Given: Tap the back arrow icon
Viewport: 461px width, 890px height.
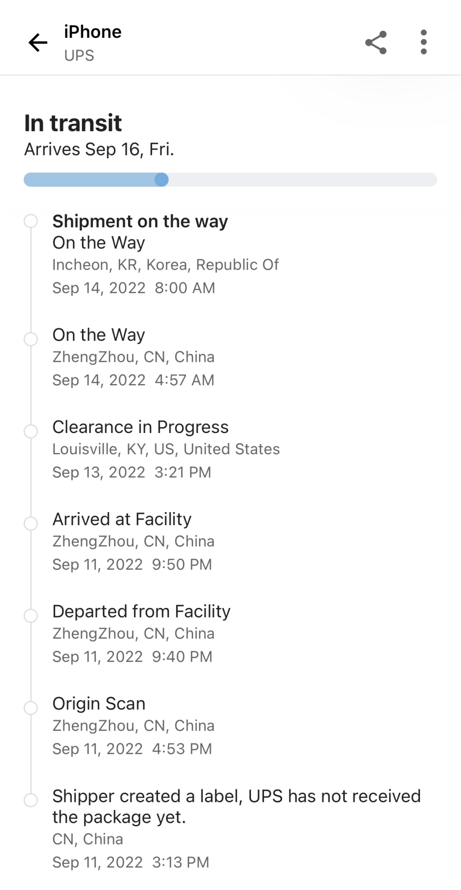Looking at the screenshot, I should pos(38,43).
